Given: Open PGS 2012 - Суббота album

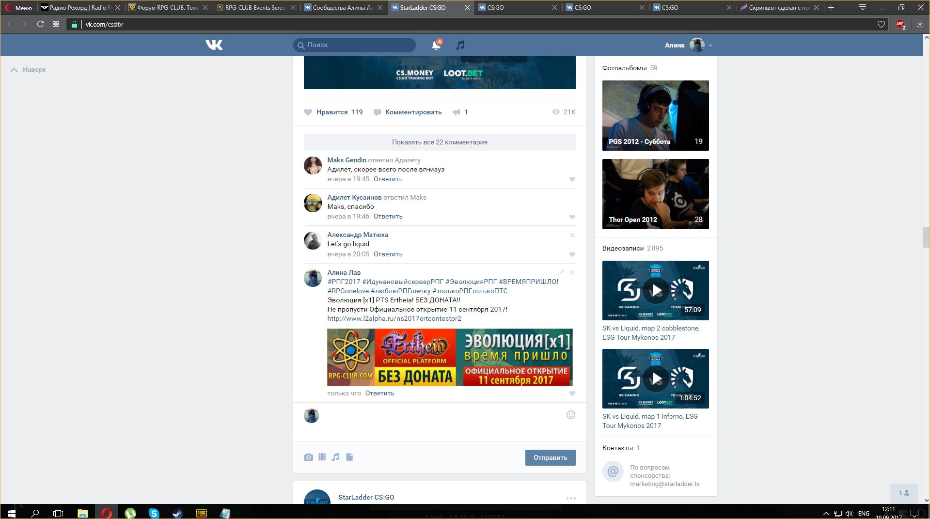Looking at the screenshot, I should 655,115.
